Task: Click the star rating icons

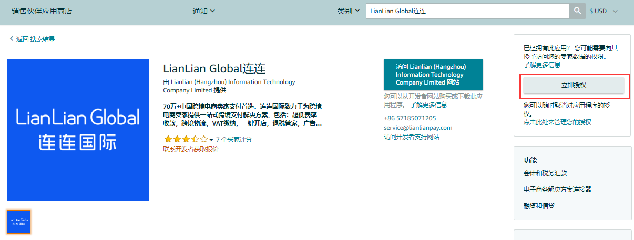Action: tap(186, 140)
